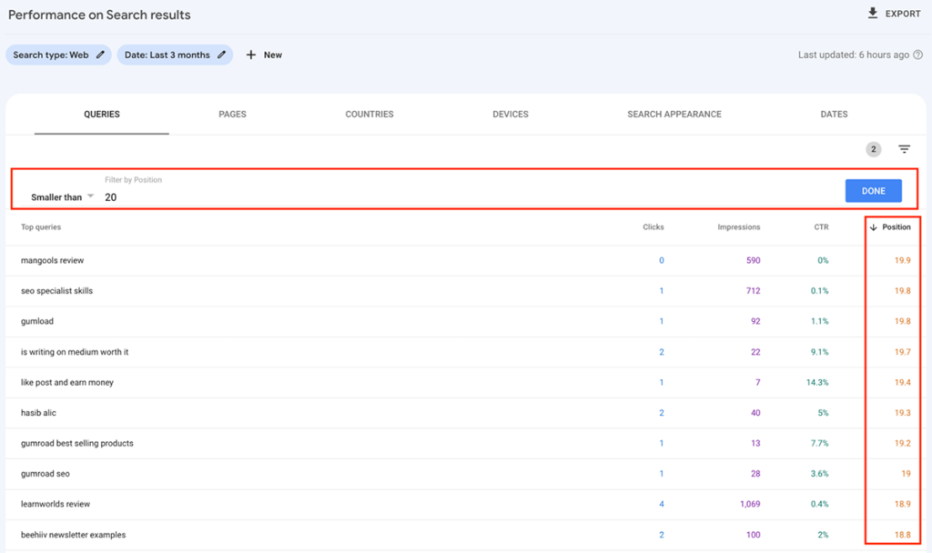Image resolution: width=932 pixels, height=553 pixels.
Task: Switch to the PAGES tab
Action: pyautogui.click(x=232, y=115)
